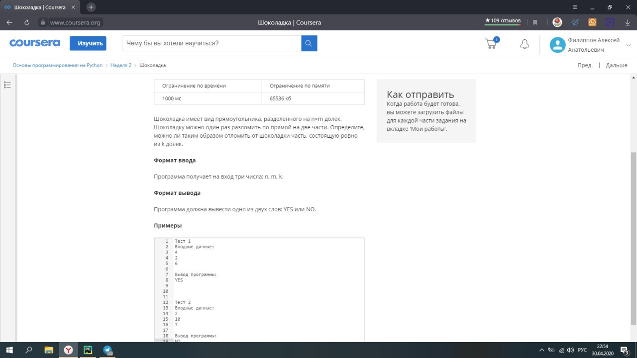Show hidden system tray icons
The width and height of the screenshot is (637, 358).
click(541, 350)
